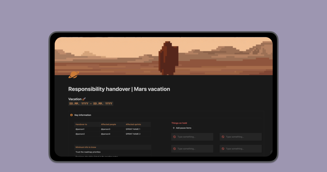327x172 pixels.
Task: Select the 'SPRINT NAME 2' cell
Action: [138, 134]
